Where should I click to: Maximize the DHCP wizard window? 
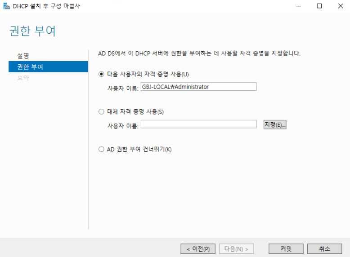(x=319, y=6)
